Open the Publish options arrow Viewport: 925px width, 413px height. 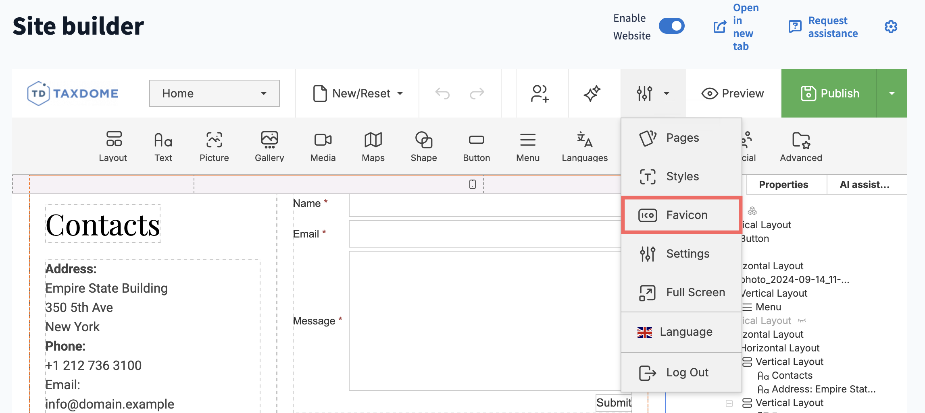892,93
